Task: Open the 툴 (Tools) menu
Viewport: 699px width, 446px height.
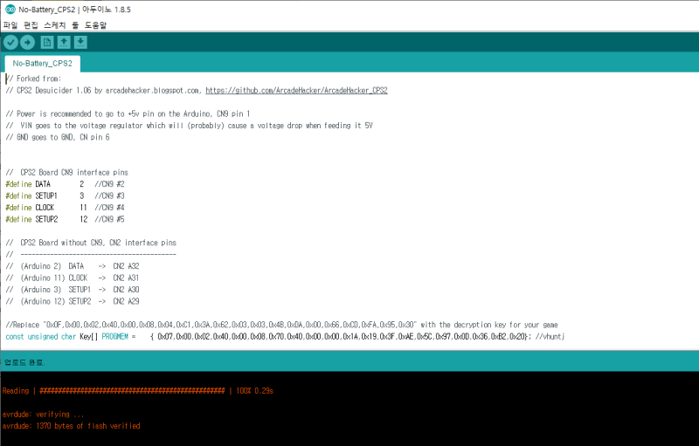Action: point(75,25)
